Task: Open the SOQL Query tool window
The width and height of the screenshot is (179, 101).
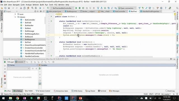Action: tap(77, 91)
